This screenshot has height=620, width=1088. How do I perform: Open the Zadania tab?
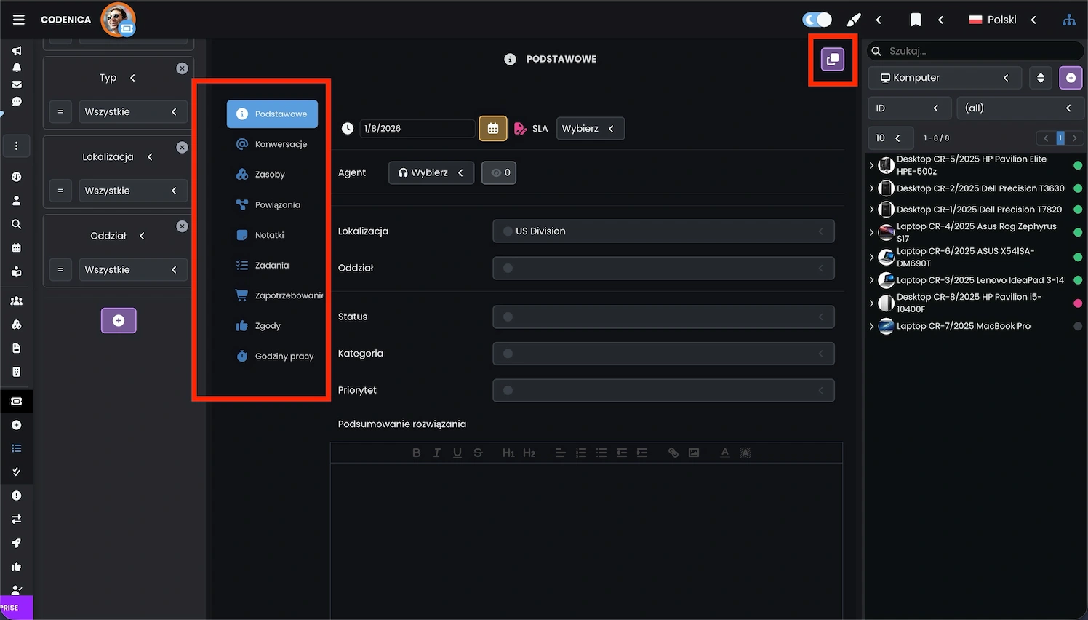click(x=271, y=266)
